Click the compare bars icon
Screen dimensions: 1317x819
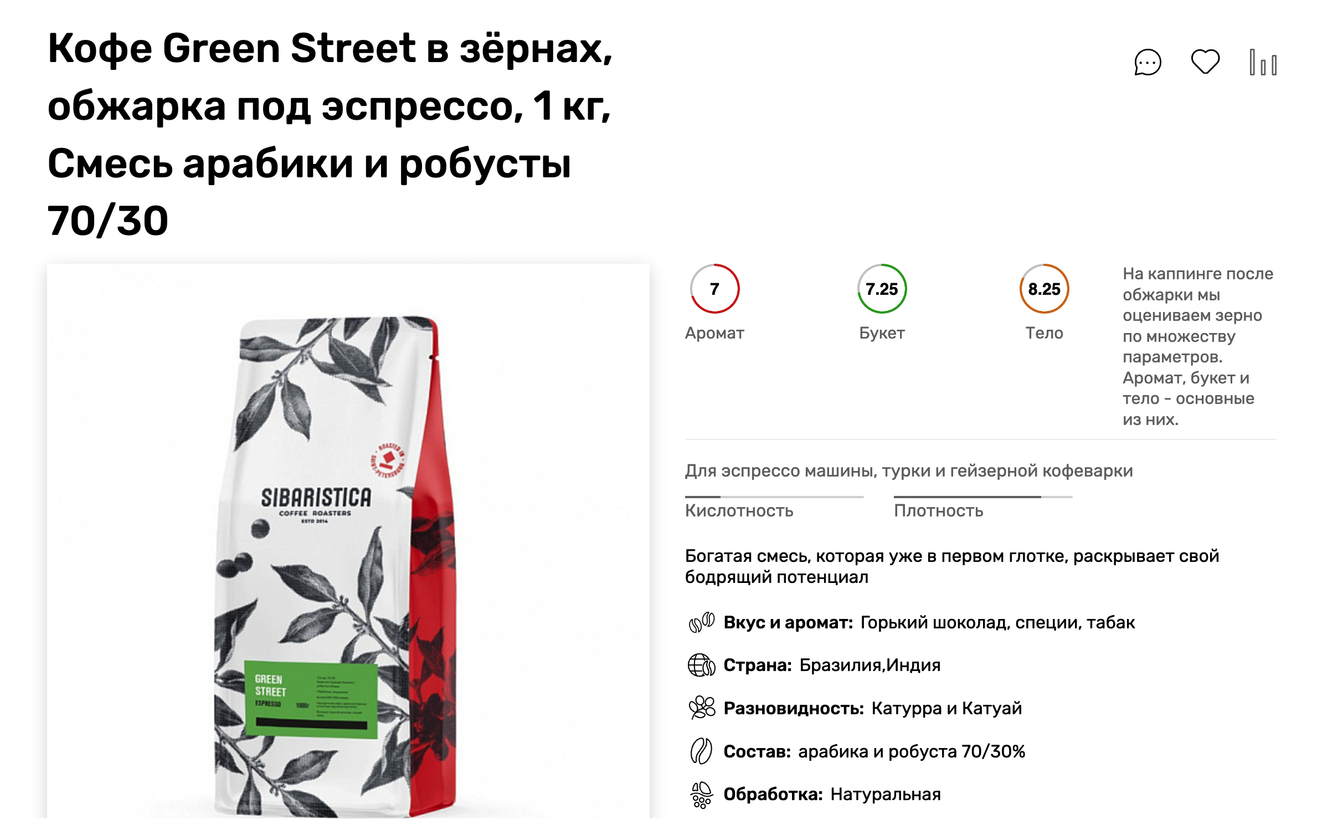point(1263,62)
